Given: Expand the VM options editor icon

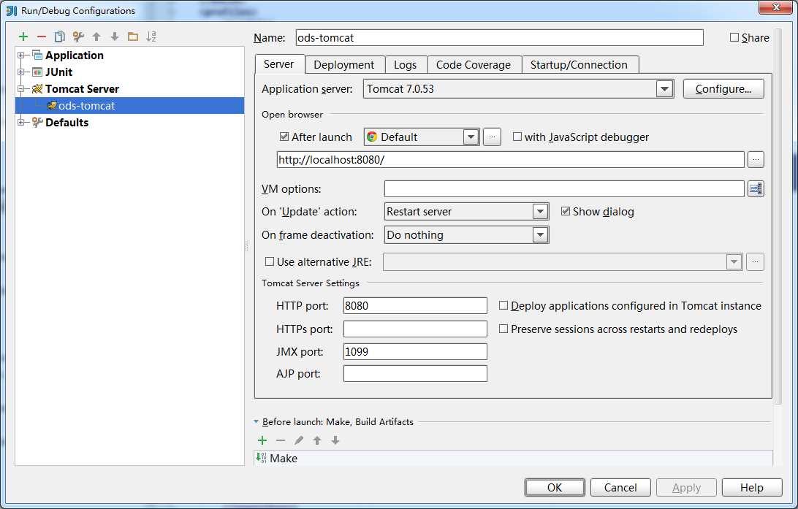Looking at the screenshot, I should click(x=756, y=188).
